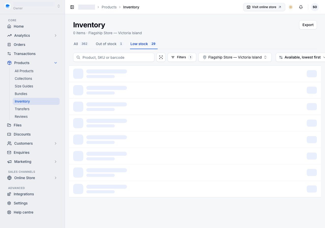This screenshot has width=325, height=228.
Task: Open Flagship Store location dropdown
Action: tap(235, 57)
